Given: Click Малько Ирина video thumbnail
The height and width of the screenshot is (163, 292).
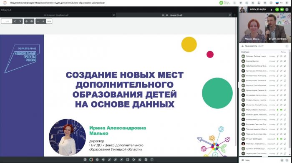Looking at the screenshot, I should [x=252, y=28].
